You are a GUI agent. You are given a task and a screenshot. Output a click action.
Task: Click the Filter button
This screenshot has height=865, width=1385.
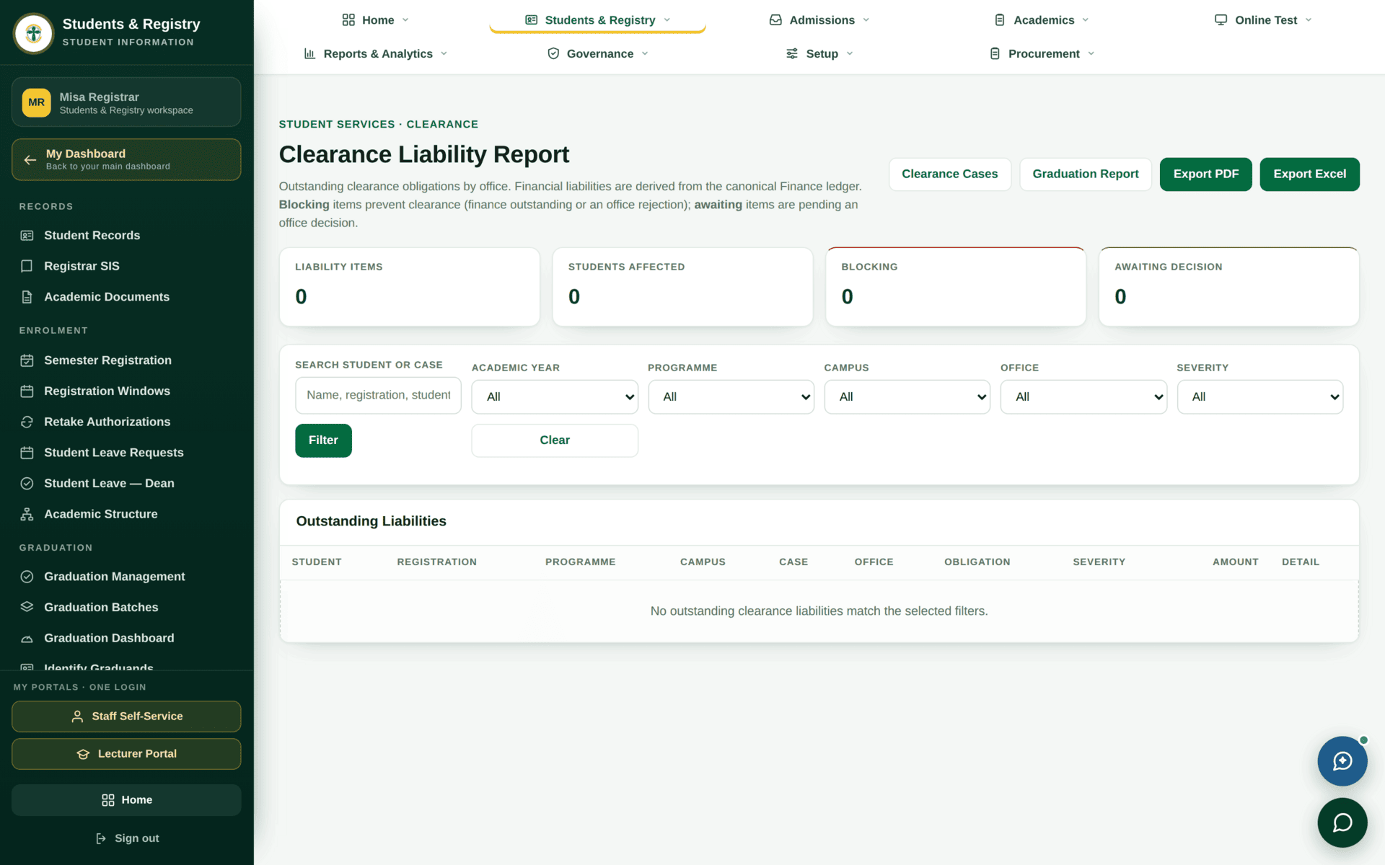(323, 440)
